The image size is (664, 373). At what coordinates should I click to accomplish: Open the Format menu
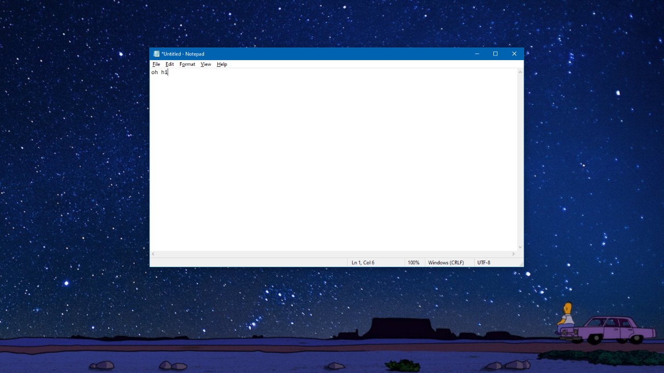(x=187, y=64)
